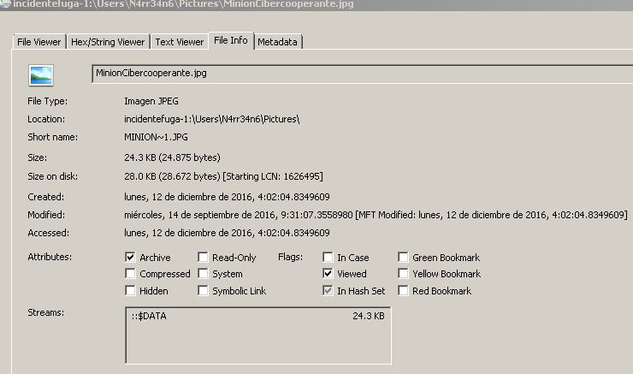Image resolution: width=633 pixels, height=374 pixels.
Task: Open the Metadata tab
Action: tap(278, 42)
